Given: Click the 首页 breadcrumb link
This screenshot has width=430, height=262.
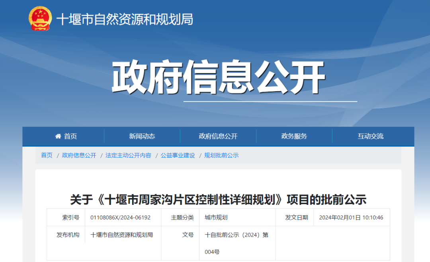Looking at the screenshot, I should pos(47,155).
